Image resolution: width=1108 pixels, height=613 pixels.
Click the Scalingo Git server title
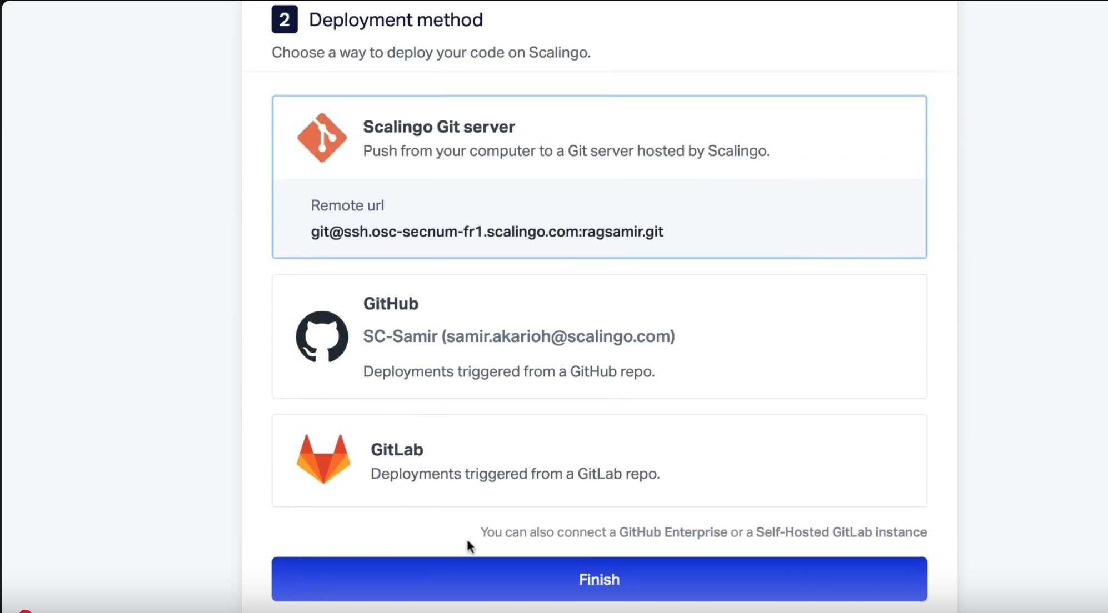(438, 127)
